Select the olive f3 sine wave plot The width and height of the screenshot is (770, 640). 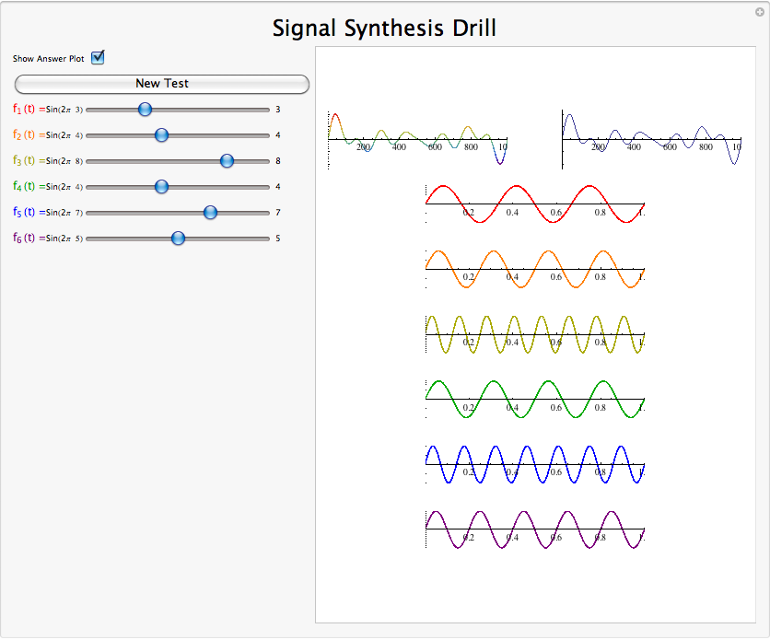[534, 335]
